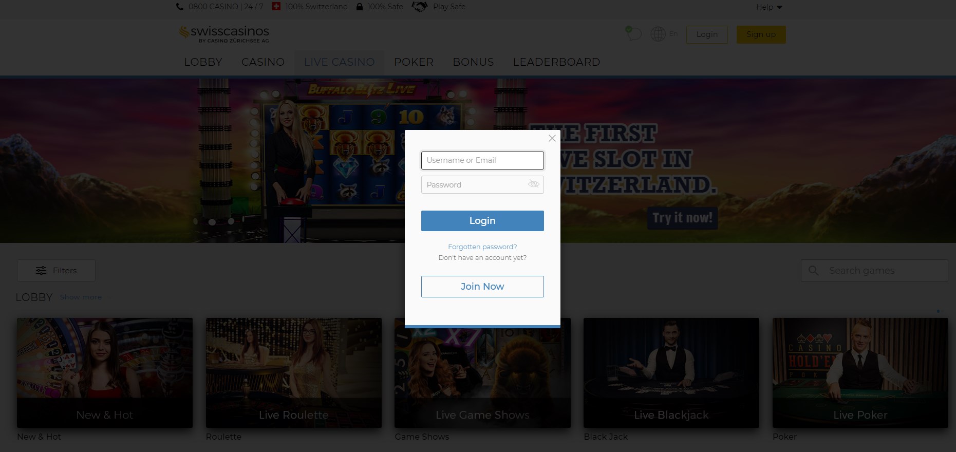Image resolution: width=956 pixels, height=452 pixels.
Task: Click the search magnifier icon
Action: tap(814, 271)
